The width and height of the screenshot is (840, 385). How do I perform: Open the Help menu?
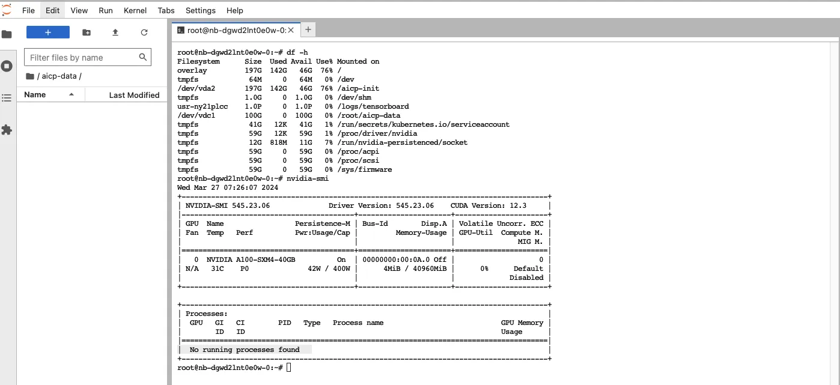click(x=235, y=10)
